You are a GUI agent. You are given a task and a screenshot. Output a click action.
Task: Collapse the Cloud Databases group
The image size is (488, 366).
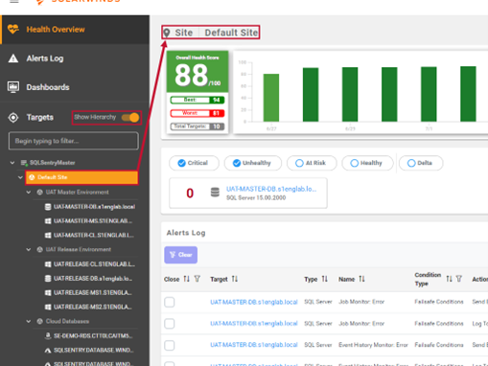(x=29, y=321)
